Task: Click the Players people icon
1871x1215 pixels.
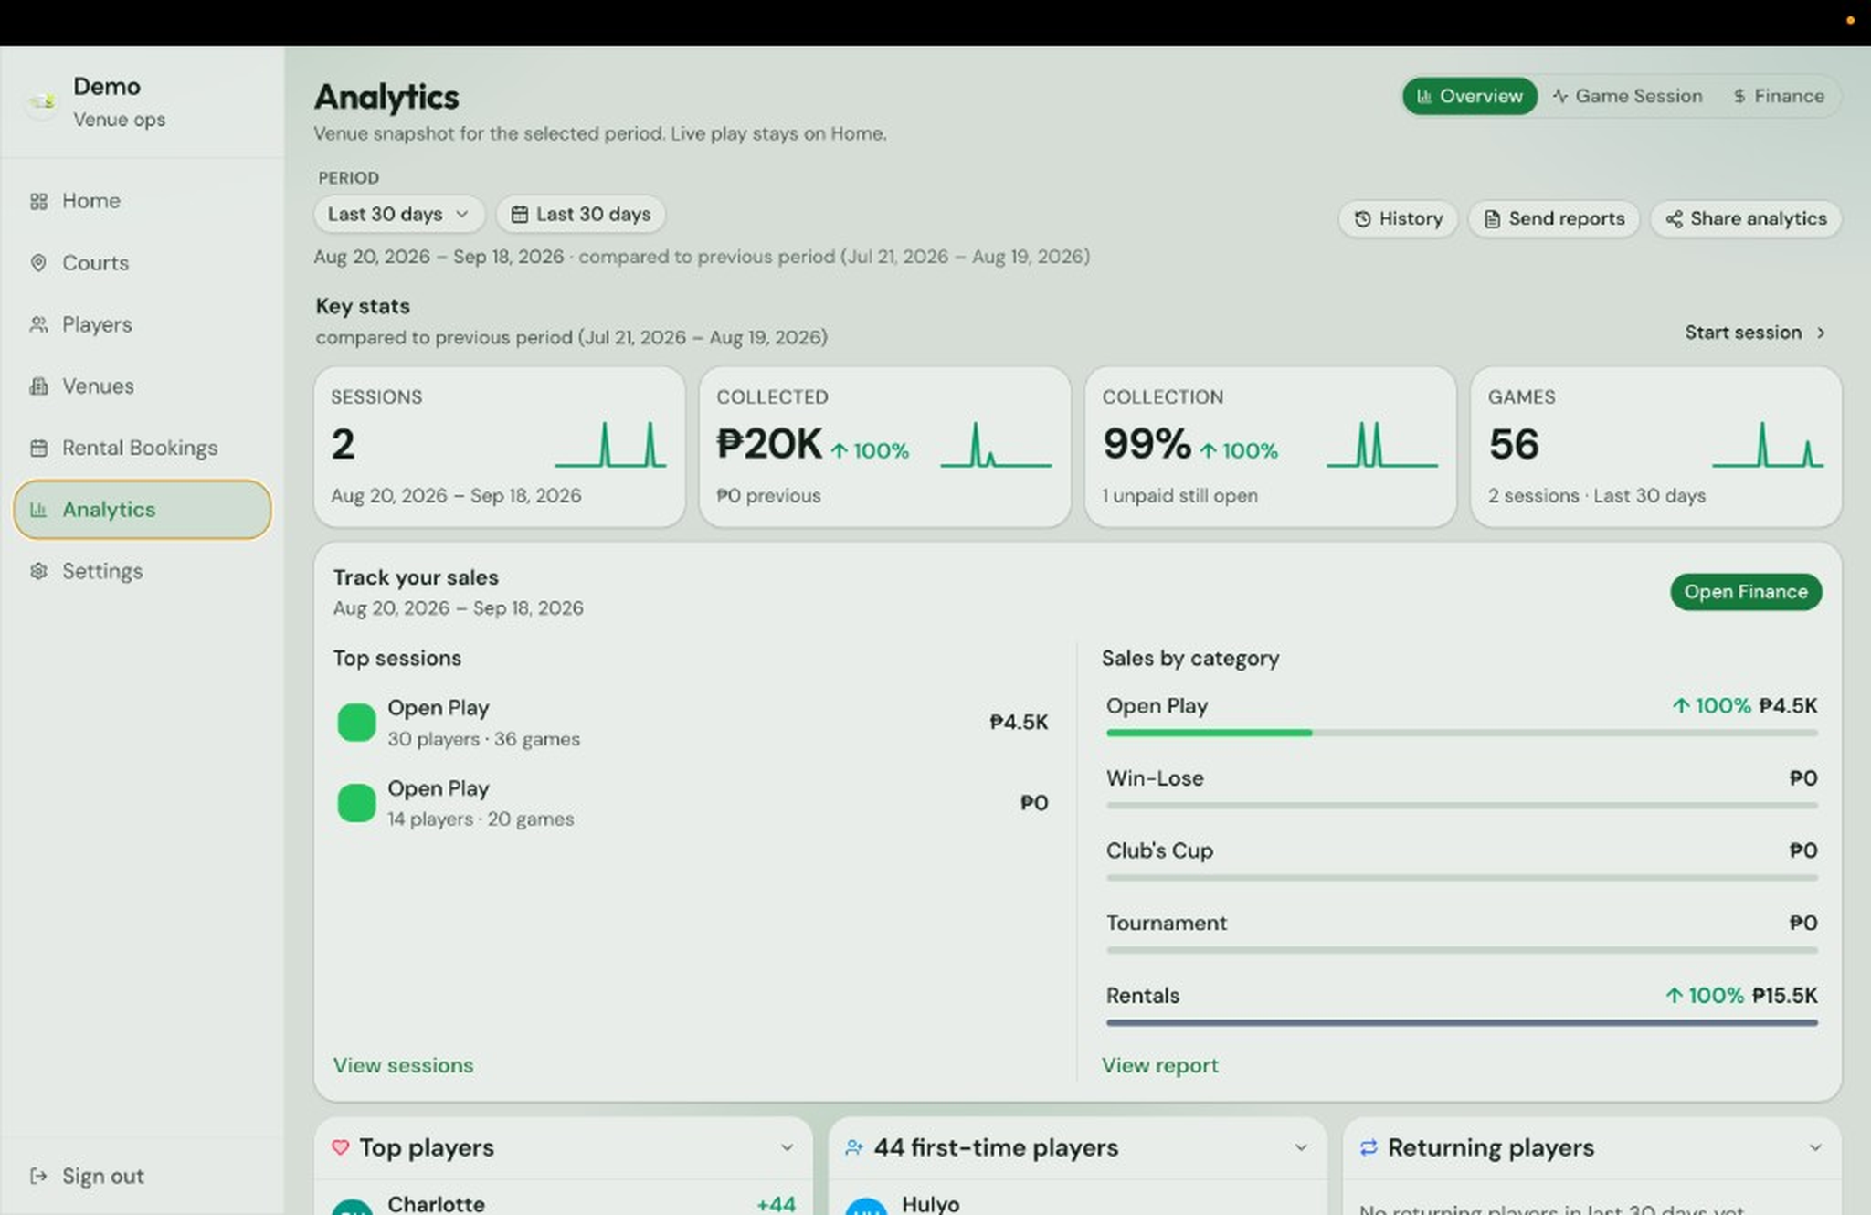Action: point(38,324)
